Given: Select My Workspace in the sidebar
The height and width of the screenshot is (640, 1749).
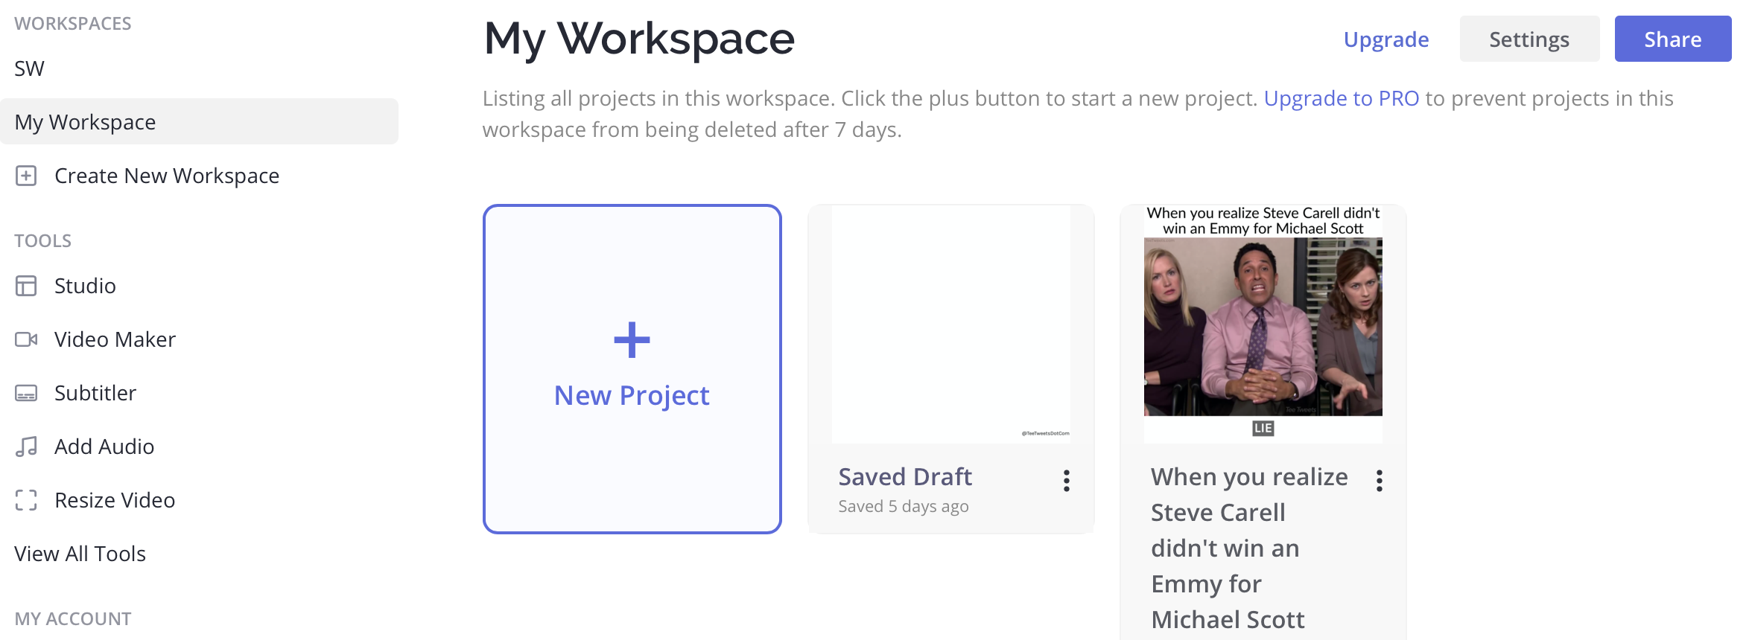Looking at the screenshot, I should 199,121.
